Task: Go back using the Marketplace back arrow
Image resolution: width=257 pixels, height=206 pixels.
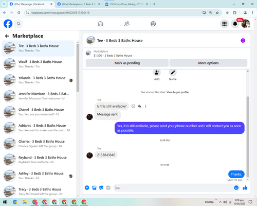Action: click(7, 36)
